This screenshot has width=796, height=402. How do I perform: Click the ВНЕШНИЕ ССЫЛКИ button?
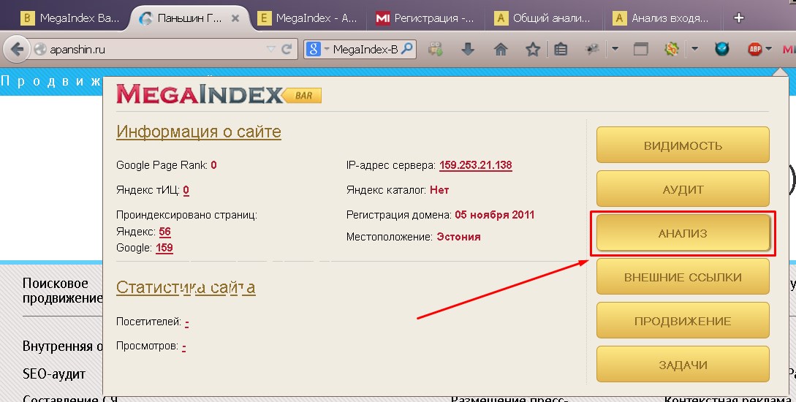[683, 276]
